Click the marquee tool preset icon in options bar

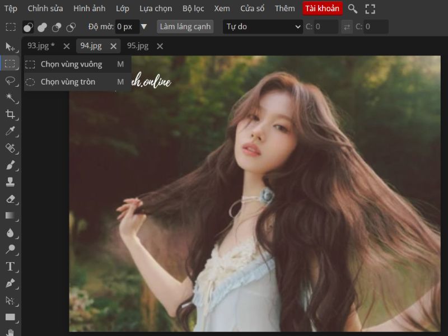pyautogui.click(x=11, y=27)
